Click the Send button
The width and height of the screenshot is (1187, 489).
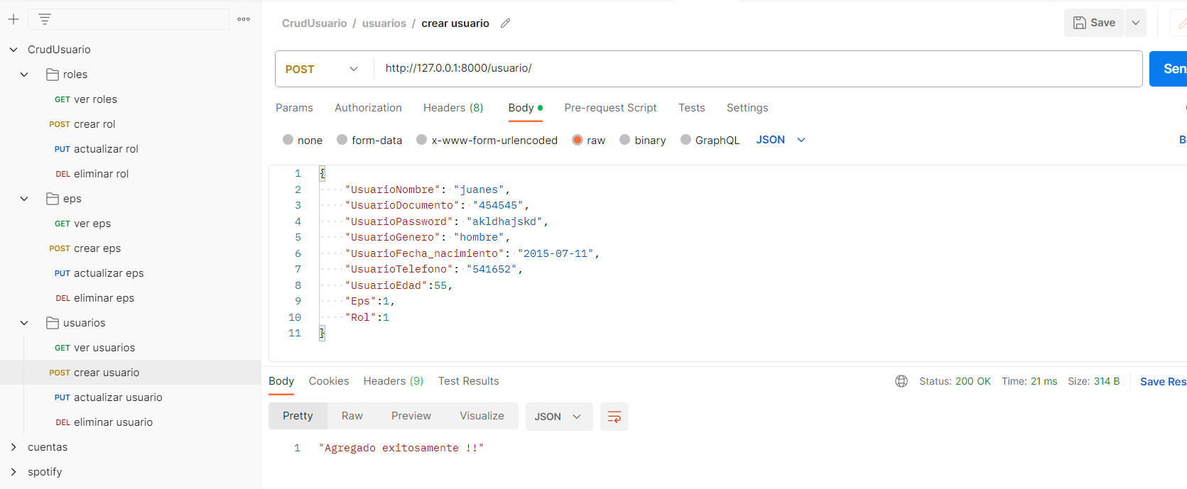[x=1169, y=69]
